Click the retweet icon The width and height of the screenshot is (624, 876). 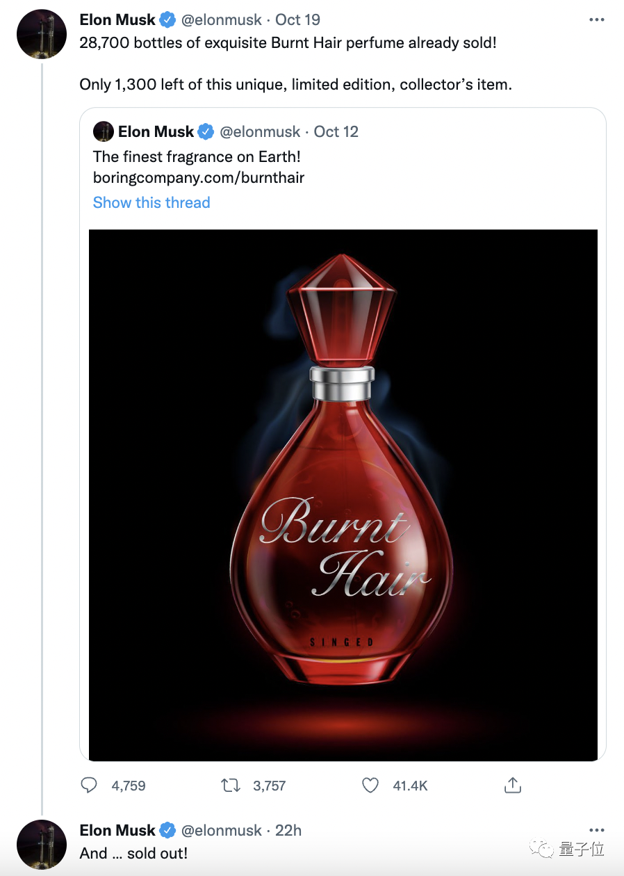(230, 786)
